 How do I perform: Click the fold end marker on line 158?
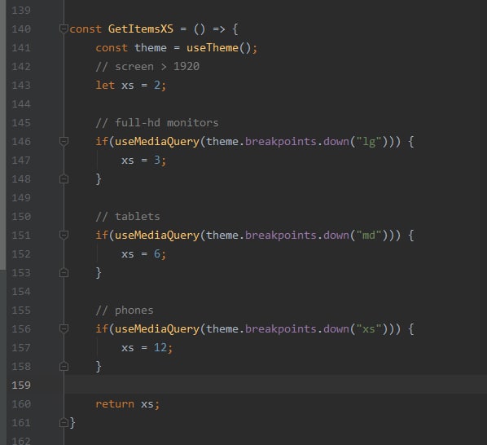[x=64, y=367]
